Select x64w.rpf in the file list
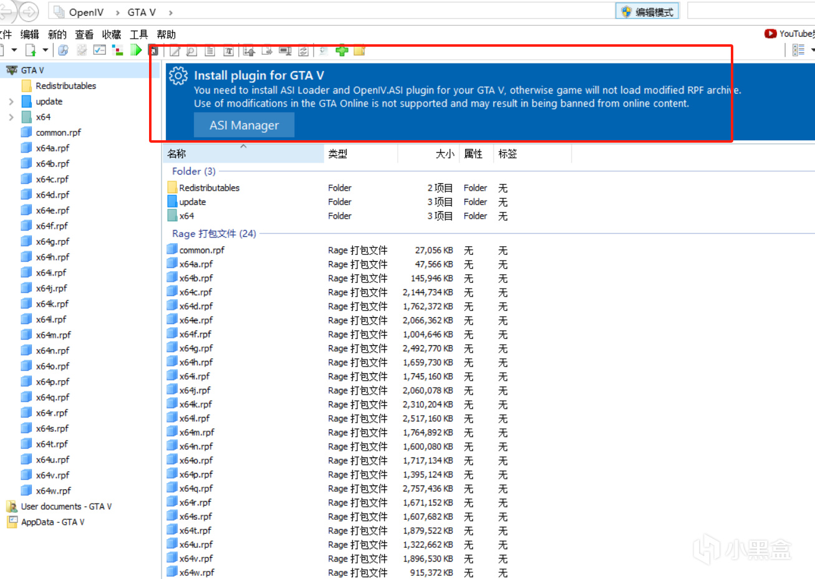This screenshot has width=815, height=579. pos(196,573)
